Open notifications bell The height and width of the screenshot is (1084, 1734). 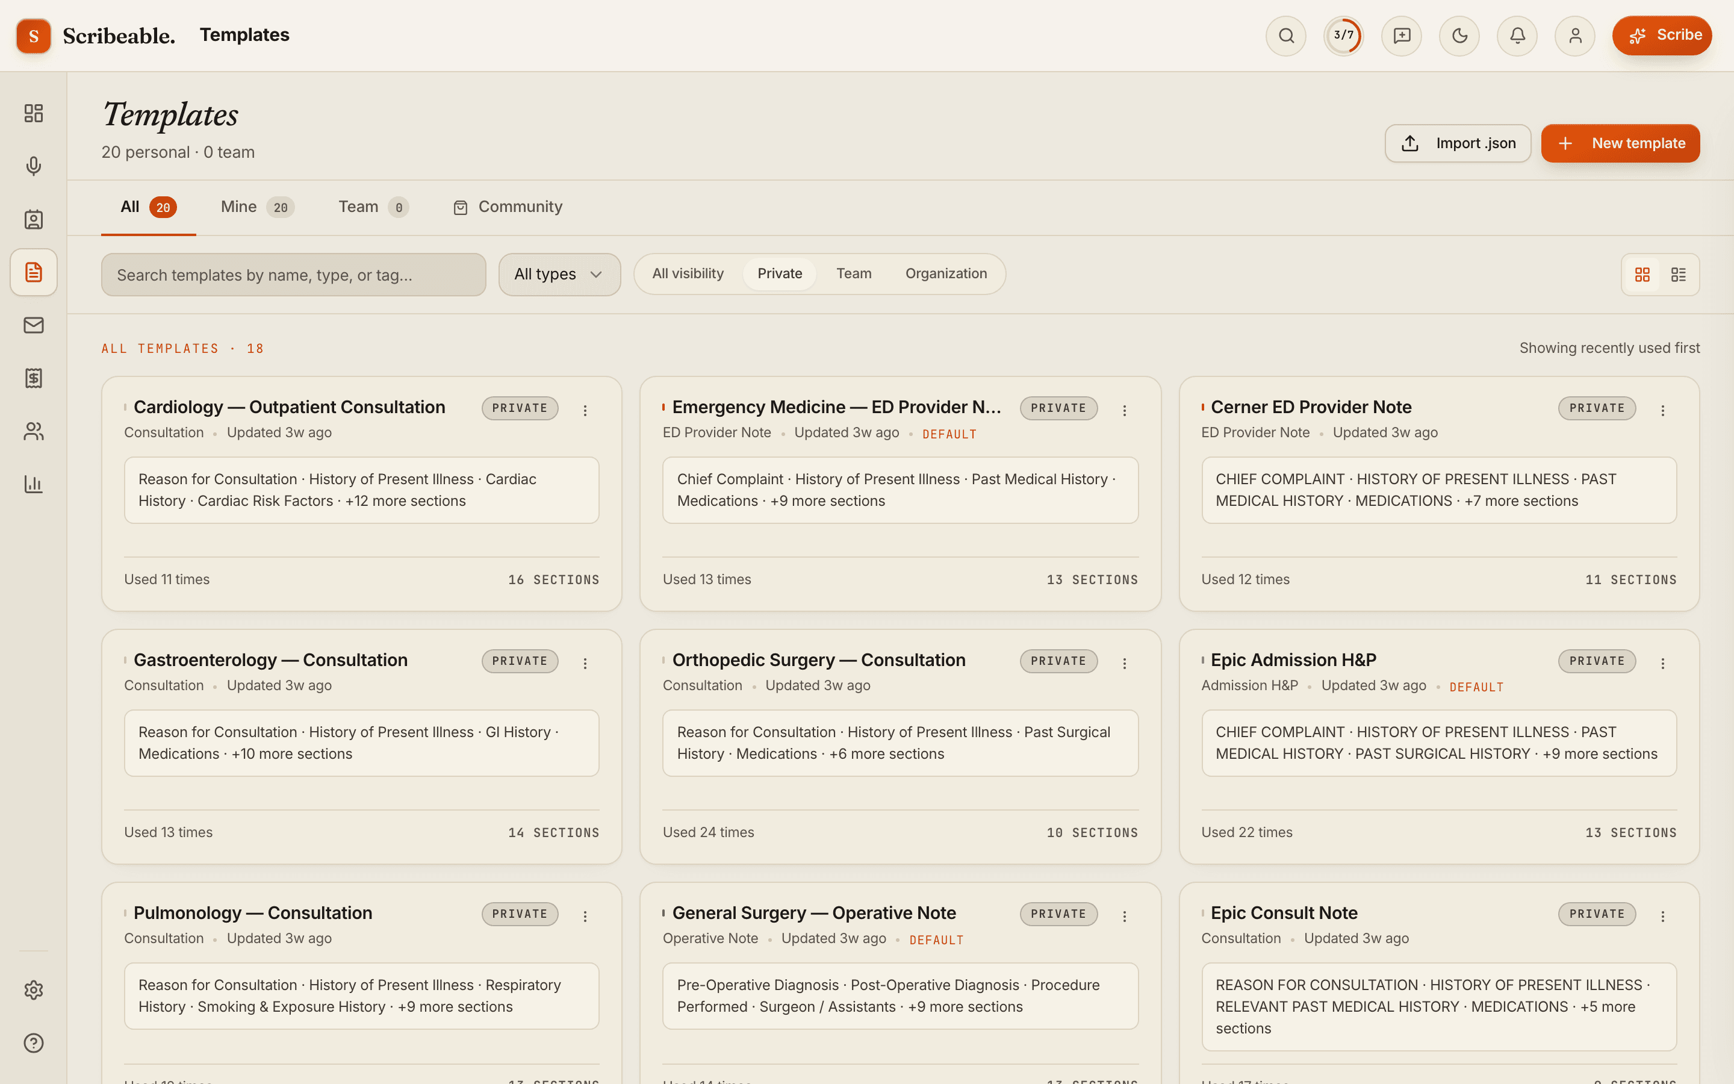[1517, 36]
